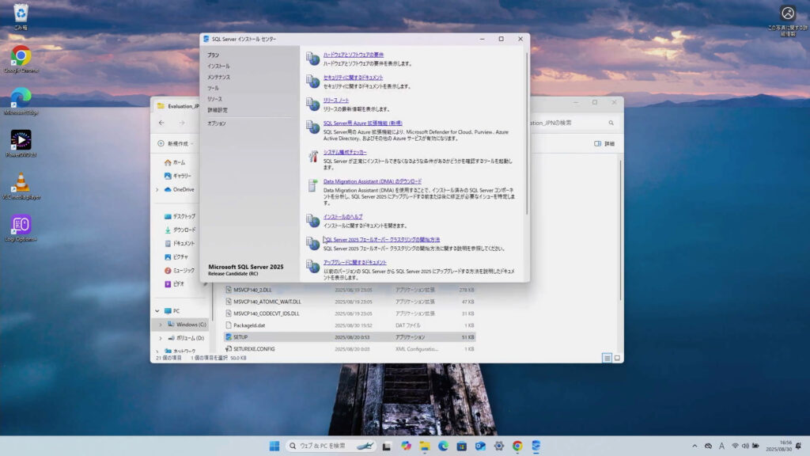Viewport: 810px width, 456px height.
Task: Open Data Migration Assistant (DMA) のダウンロード link
Action: coord(373,181)
